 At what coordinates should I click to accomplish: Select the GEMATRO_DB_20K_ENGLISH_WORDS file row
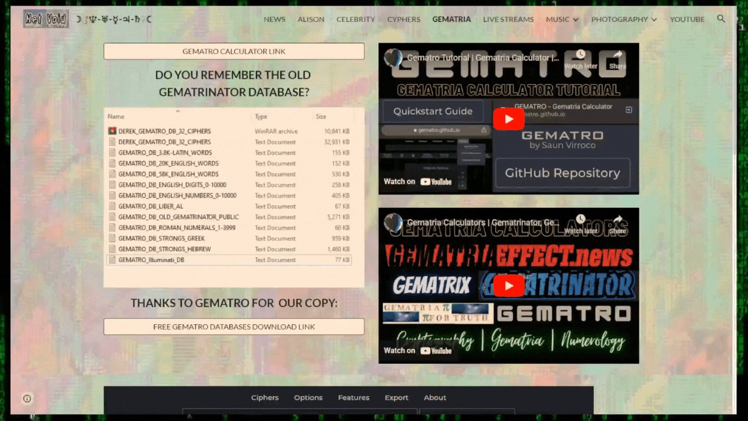[x=229, y=163]
